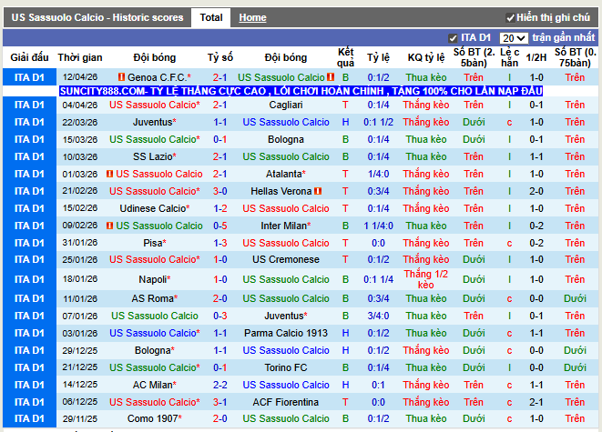This screenshot has width=602, height=432.
Task: Click red card icon after Sassuolo in 12/04/26 row
Action: pos(331,78)
